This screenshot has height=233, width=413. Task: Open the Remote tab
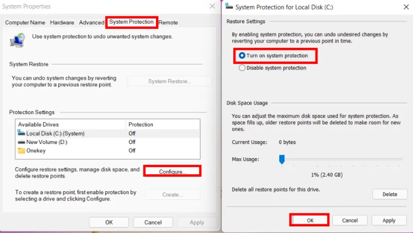(x=168, y=23)
